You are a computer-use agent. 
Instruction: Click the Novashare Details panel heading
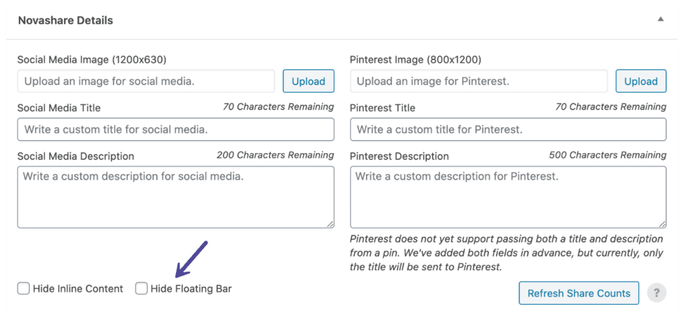click(65, 21)
